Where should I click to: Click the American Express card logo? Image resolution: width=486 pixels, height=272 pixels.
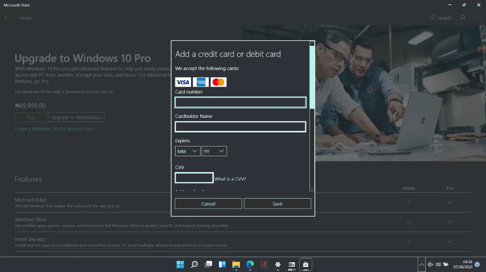pyautogui.click(x=201, y=82)
